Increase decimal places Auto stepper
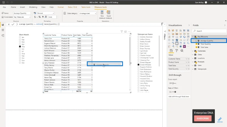This screenshot has width=227, height=127. pos(56,16)
